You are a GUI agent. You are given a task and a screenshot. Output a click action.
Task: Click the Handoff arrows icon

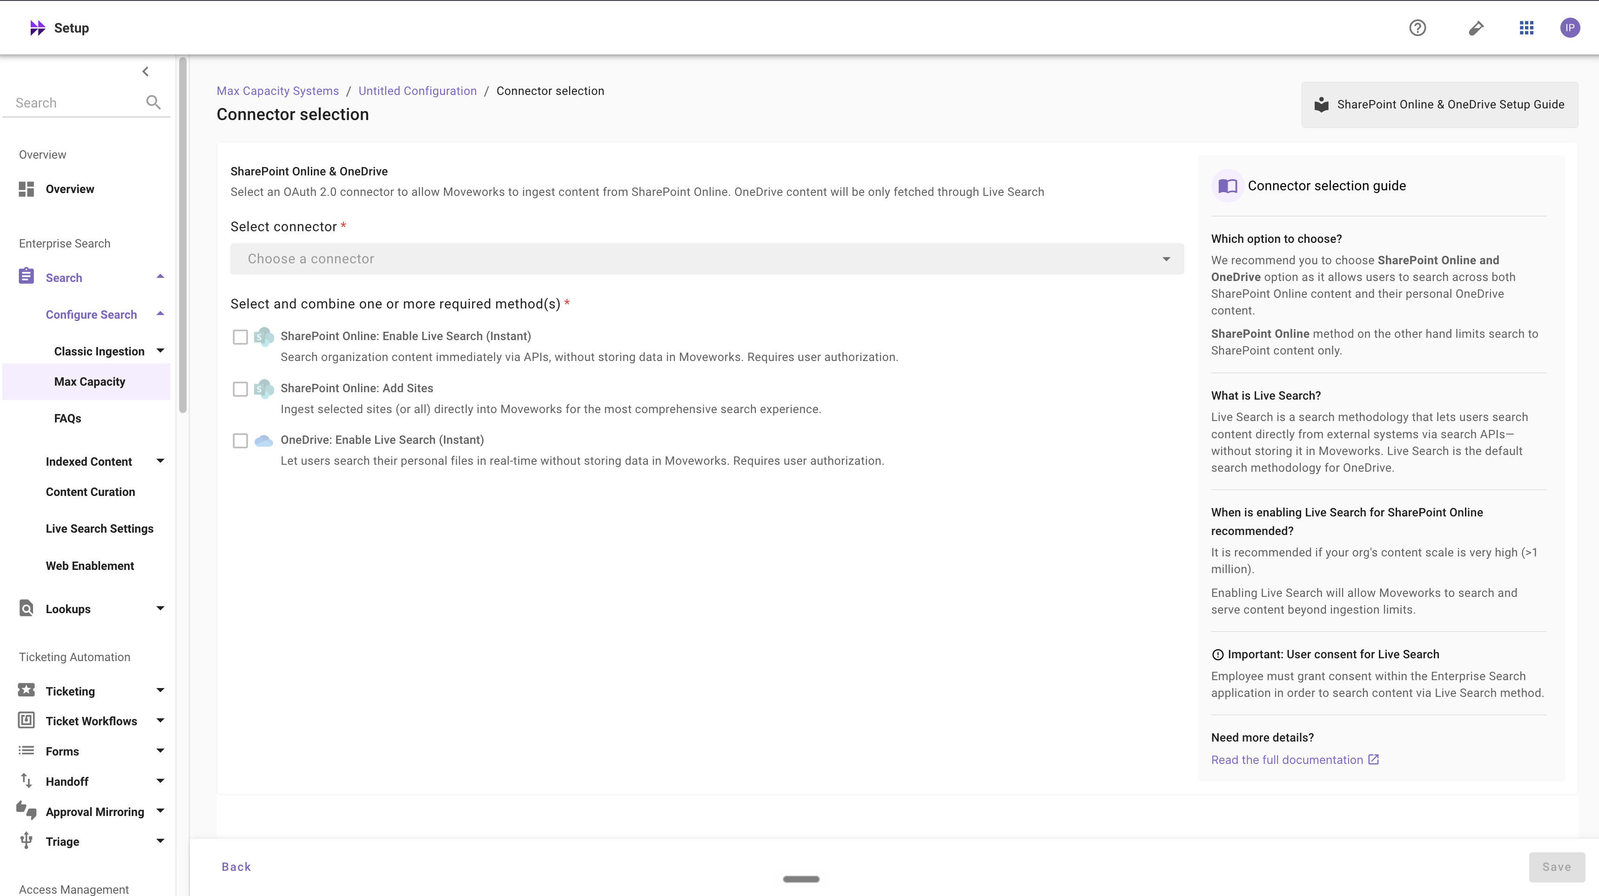click(x=26, y=781)
